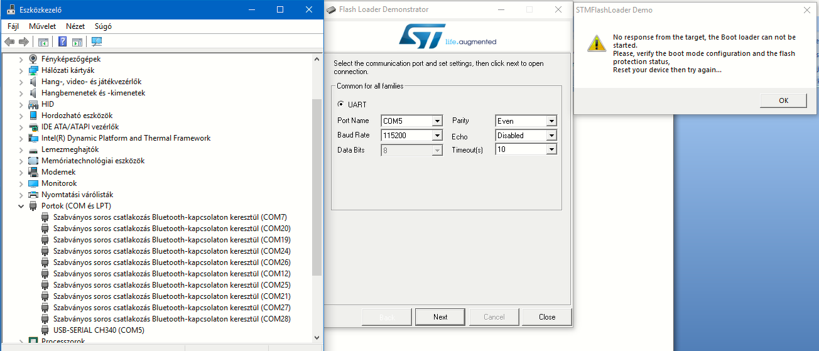Select the HID device icon
The image size is (819, 351).
pyautogui.click(x=33, y=104)
